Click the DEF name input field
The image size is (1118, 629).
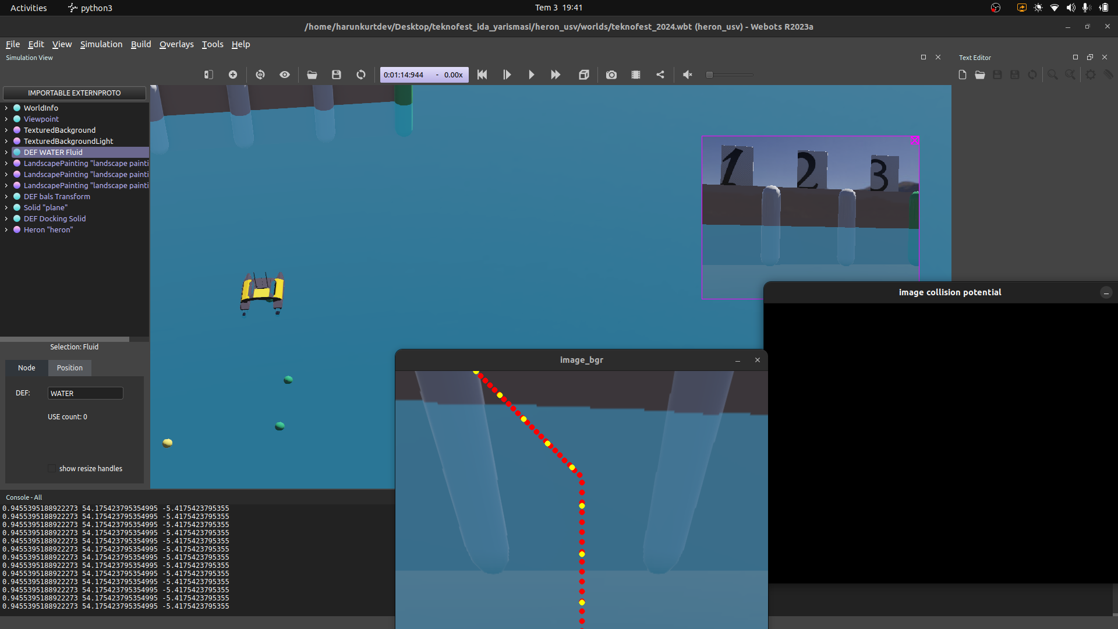click(86, 394)
